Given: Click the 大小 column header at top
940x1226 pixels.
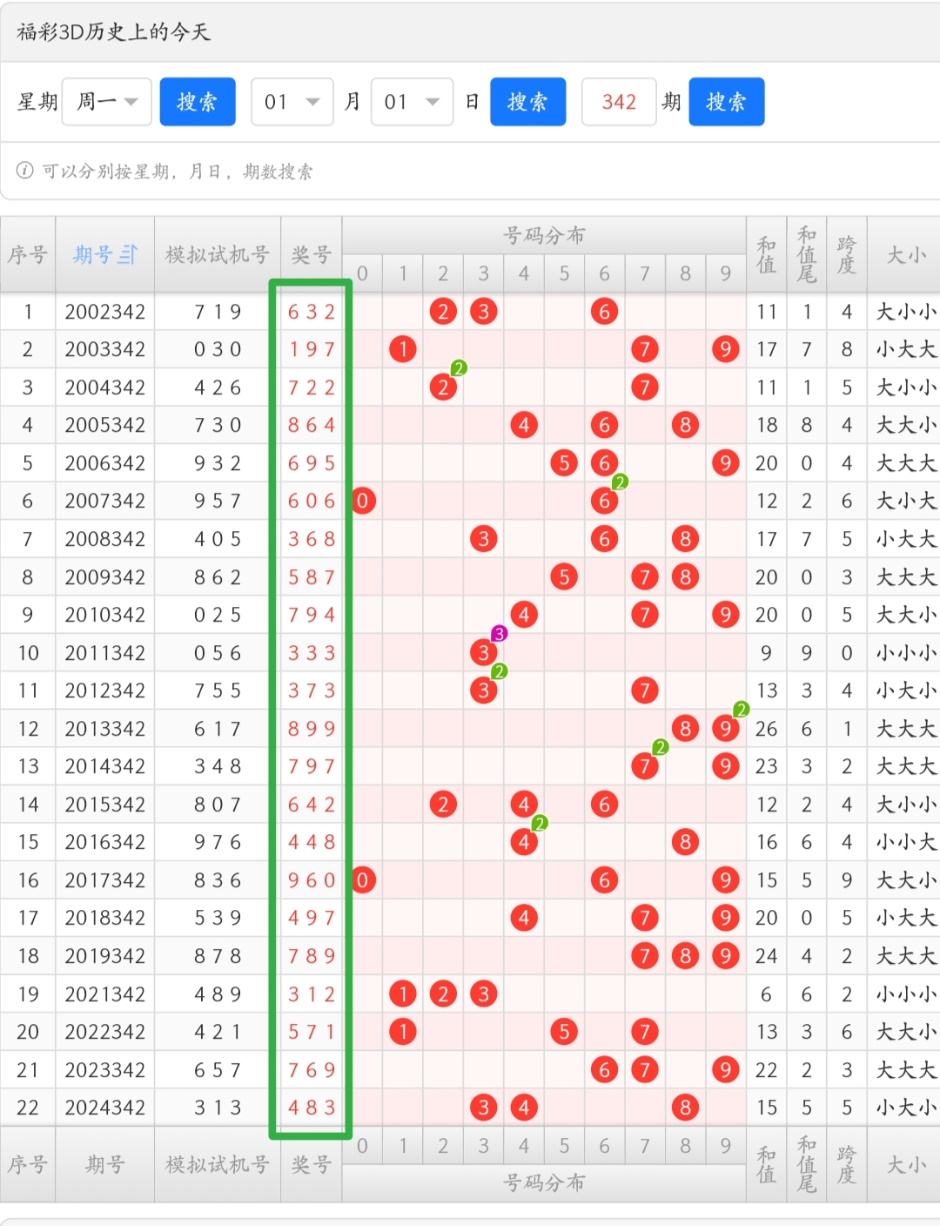Looking at the screenshot, I should tap(905, 254).
